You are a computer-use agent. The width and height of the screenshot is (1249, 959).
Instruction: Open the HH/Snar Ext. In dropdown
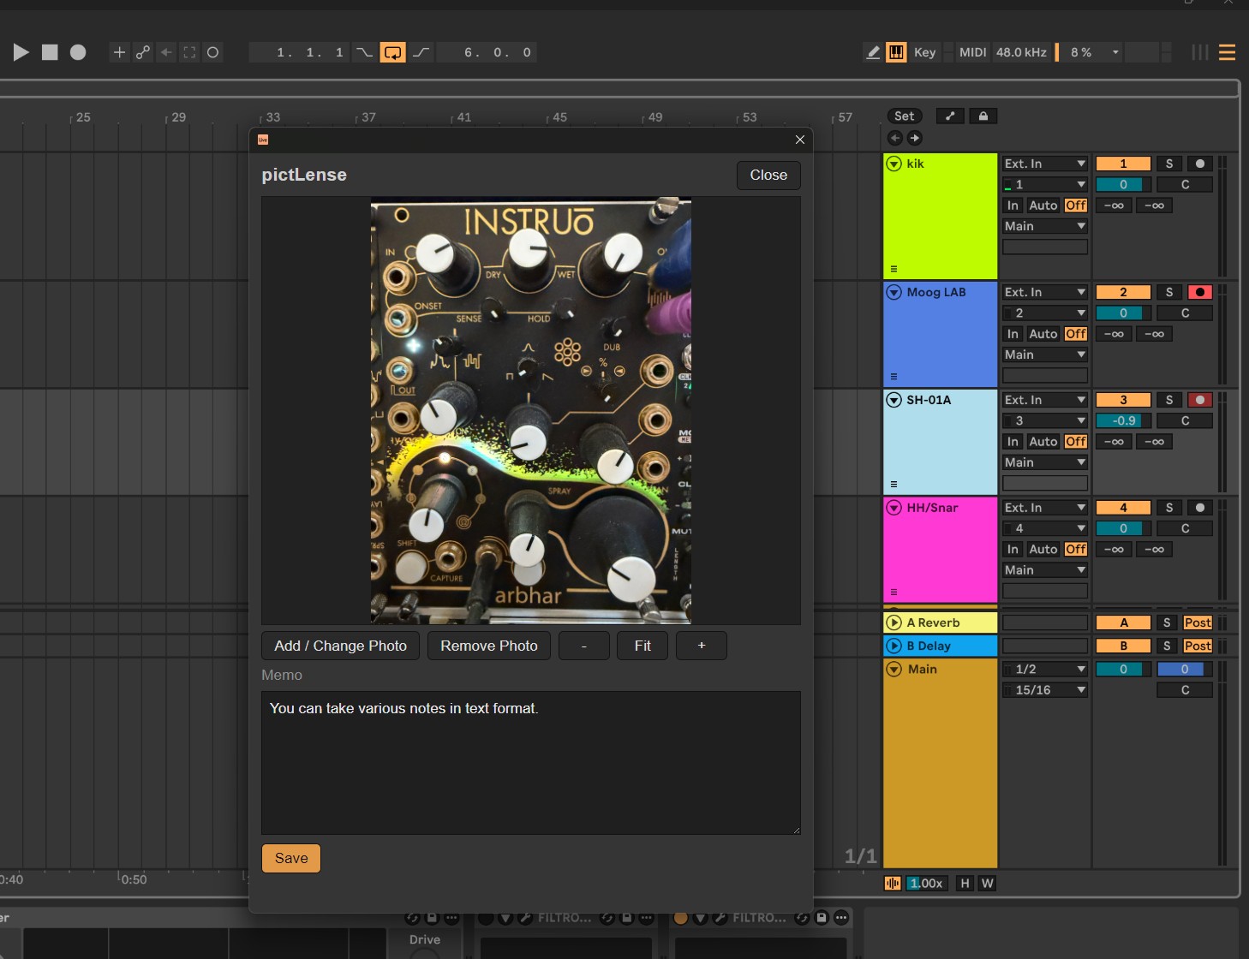(x=1045, y=508)
